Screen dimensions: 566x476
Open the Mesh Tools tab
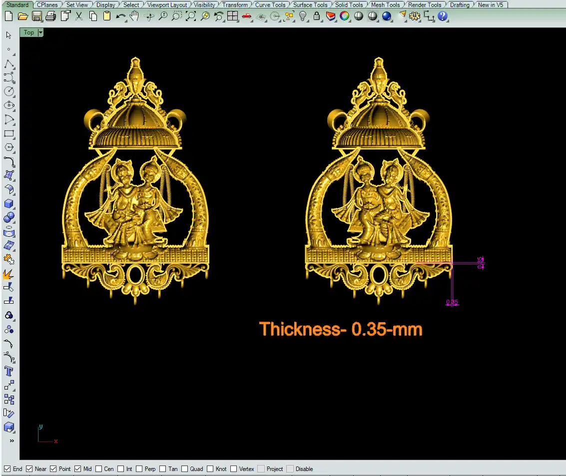(x=385, y=5)
